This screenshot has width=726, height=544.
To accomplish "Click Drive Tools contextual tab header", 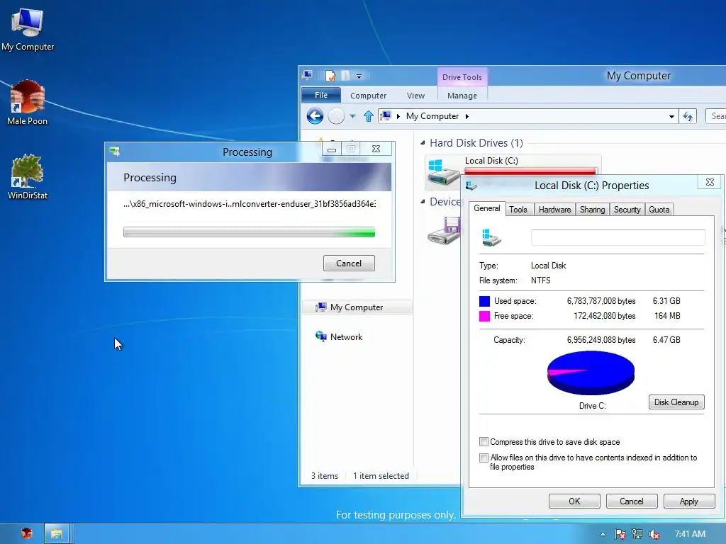I will tap(462, 77).
